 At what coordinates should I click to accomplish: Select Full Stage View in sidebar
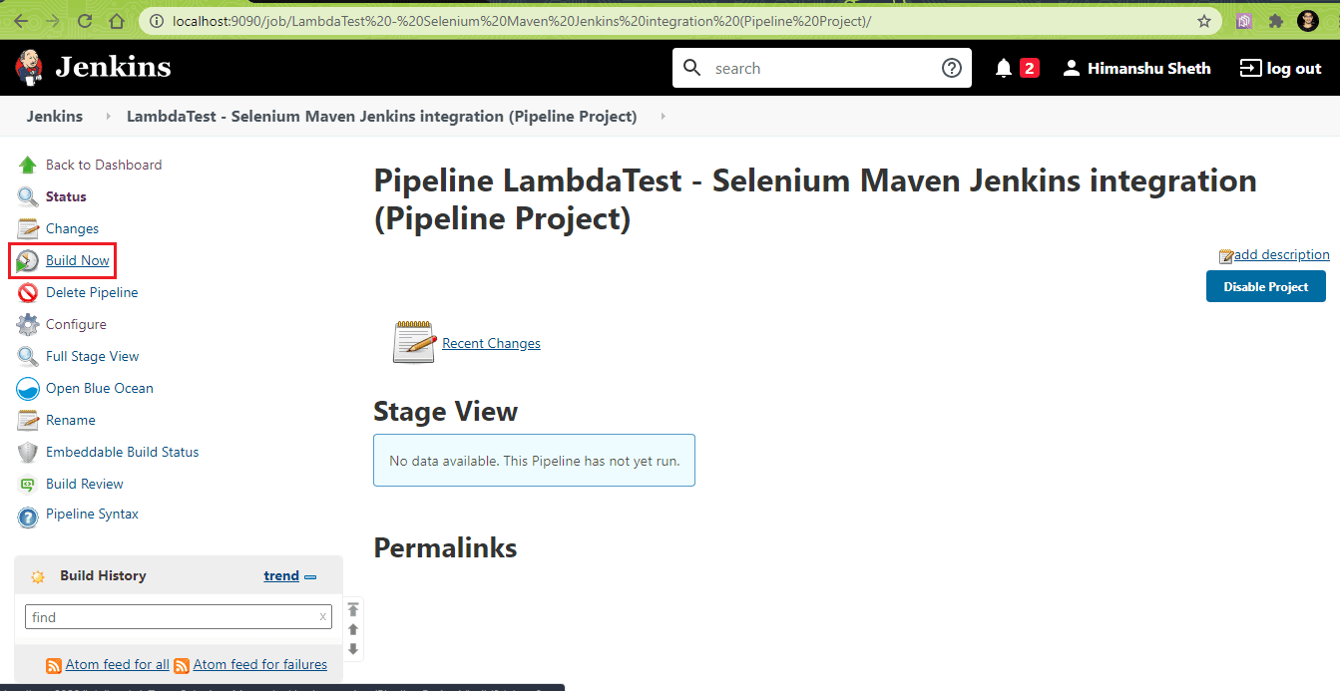click(92, 357)
